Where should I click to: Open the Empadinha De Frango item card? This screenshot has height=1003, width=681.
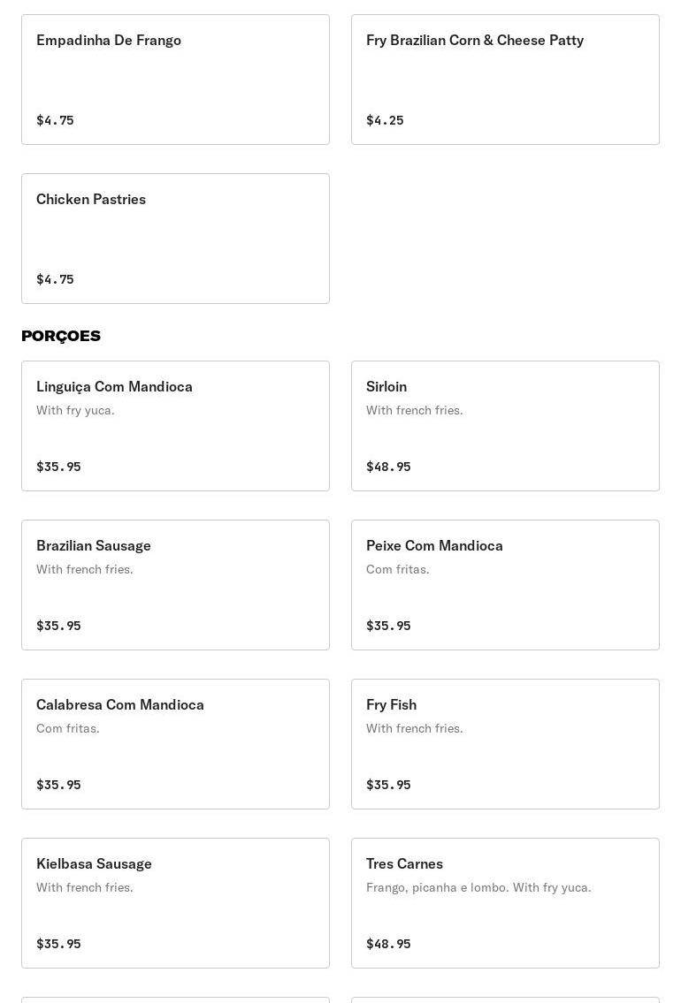175,80
